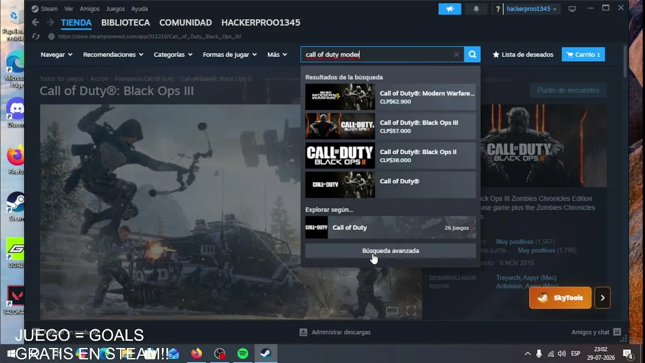Open Administrar descargas at the bottom
Viewport: 645px width, 363px height.
[335, 332]
